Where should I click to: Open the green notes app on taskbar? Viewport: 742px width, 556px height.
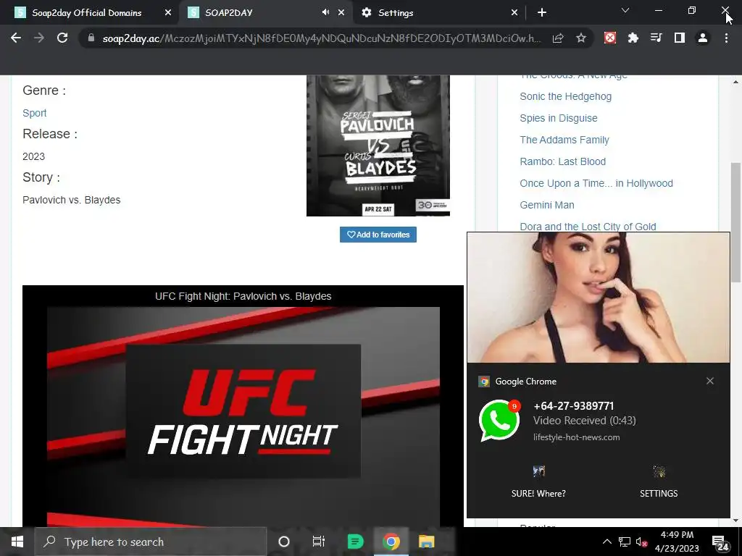tap(355, 542)
